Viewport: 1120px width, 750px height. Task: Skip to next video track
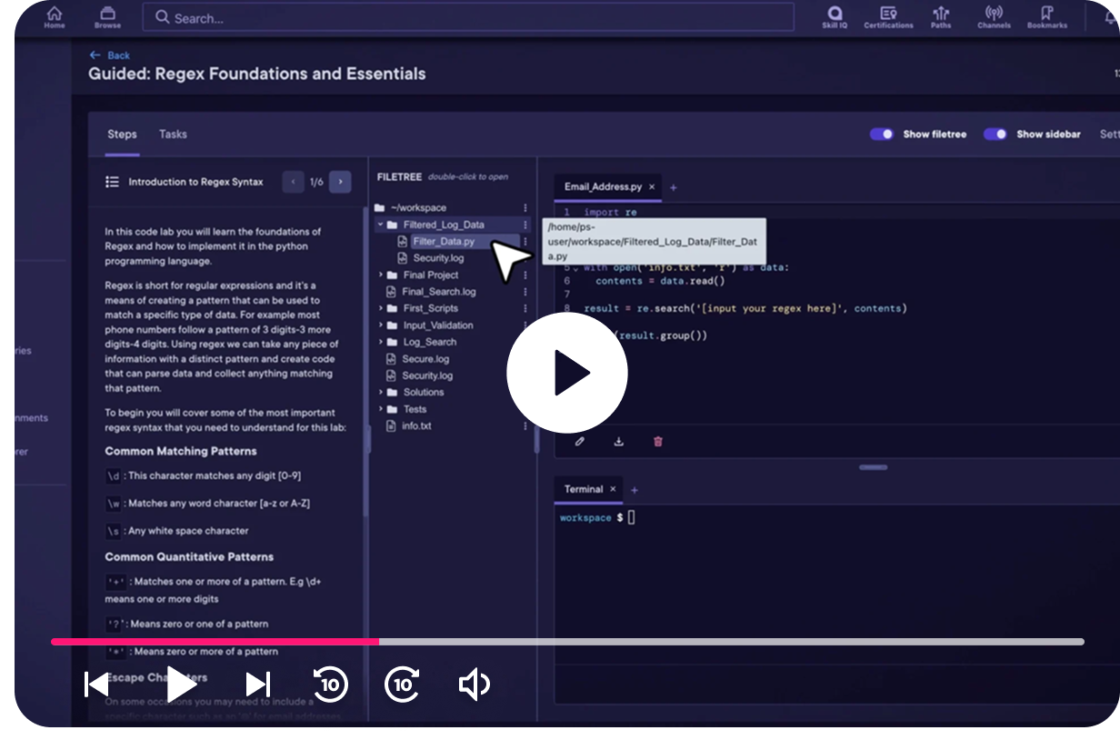tap(258, 685)
